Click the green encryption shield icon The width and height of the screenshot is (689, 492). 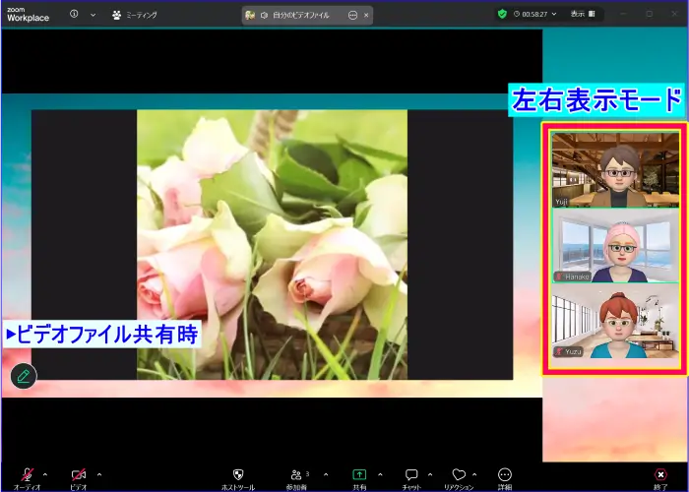tap(502, 15)
